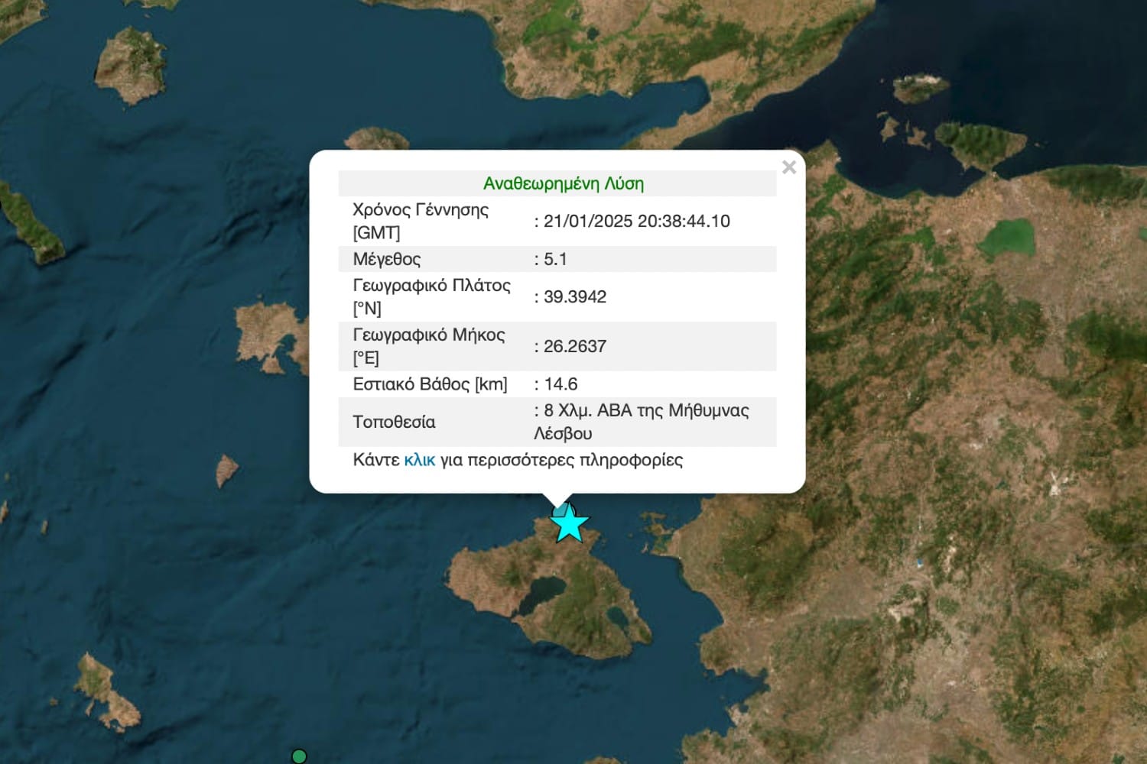Image resolution: width=1147 pixels, height=764 pixels.
Task: Select the green circle earthquake marker
Action: click(299, 756)
